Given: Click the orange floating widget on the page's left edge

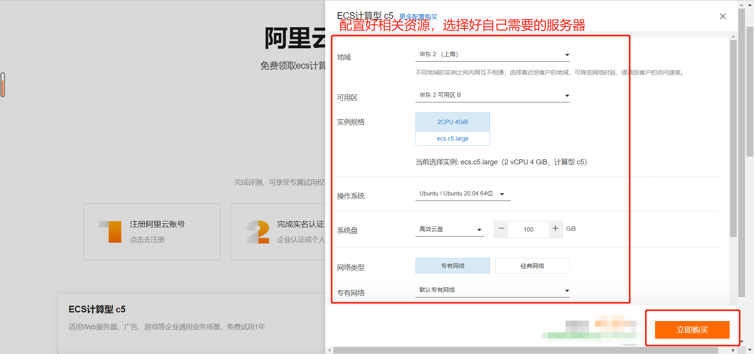Looking at the screenshot, I should tap(3, 85).
